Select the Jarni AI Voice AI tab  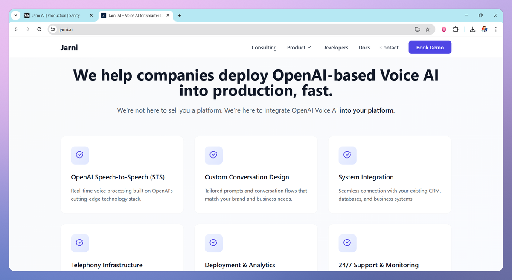136,15
